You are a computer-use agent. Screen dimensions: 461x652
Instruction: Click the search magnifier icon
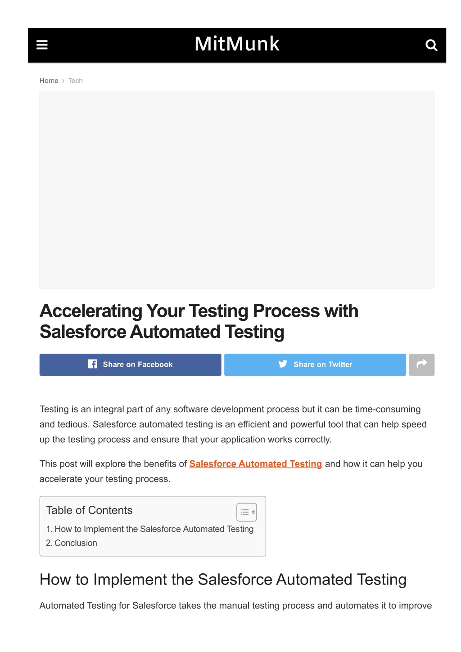coord(431,45)
